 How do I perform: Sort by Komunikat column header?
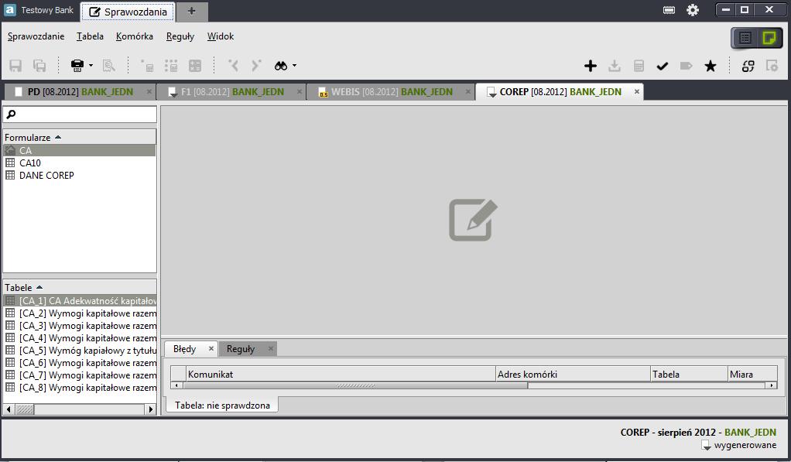coord(341,375)
